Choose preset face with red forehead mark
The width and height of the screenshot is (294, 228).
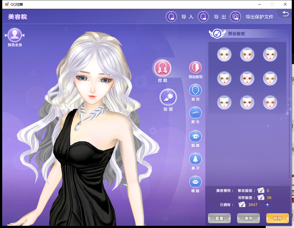247,78
